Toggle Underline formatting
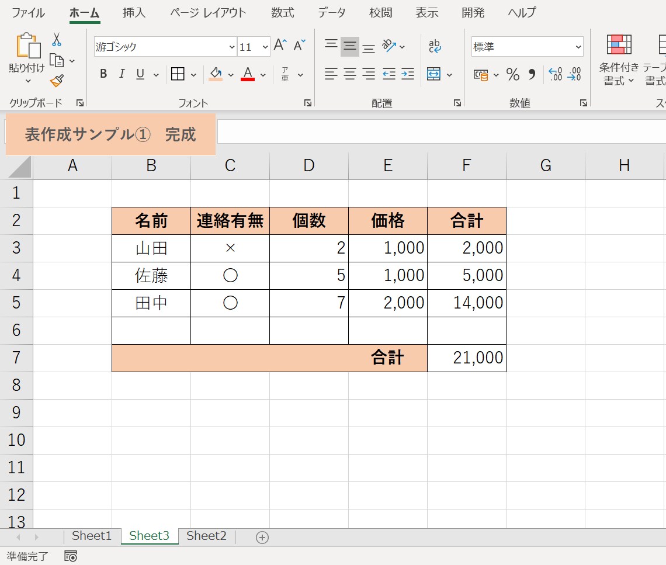666x565 pixels. pos(140,74)
